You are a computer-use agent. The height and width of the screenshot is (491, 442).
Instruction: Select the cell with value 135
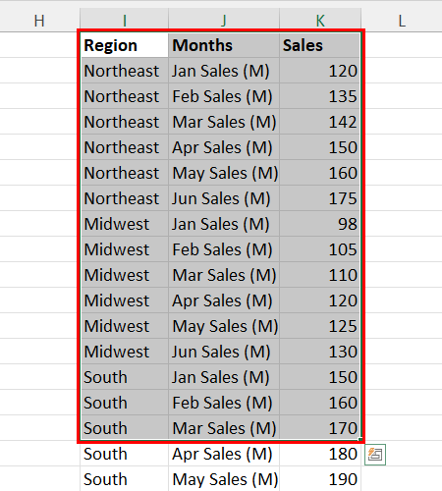point(320,96)
